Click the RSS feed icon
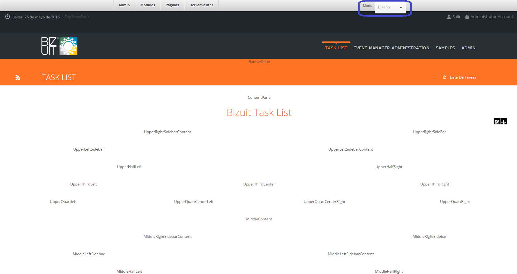 (18, 78)
